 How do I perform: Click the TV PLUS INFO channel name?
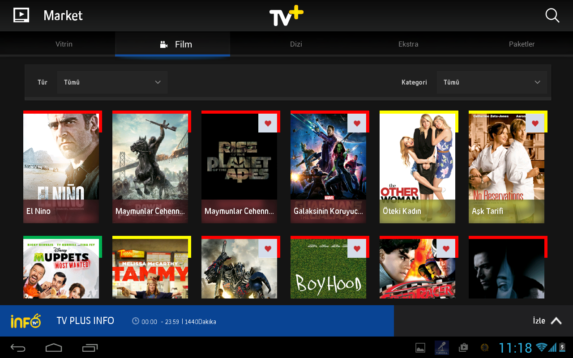tap(85, 321)
